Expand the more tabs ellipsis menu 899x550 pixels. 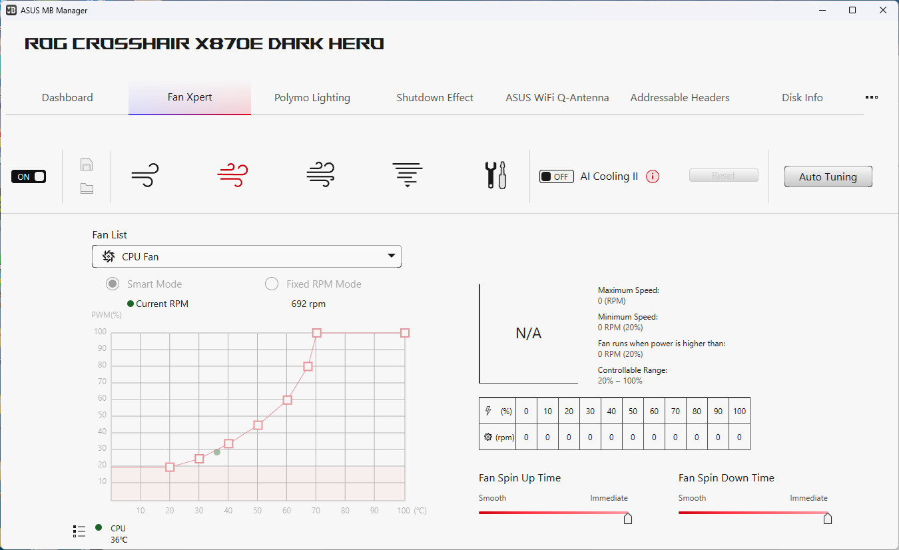(x=872, y=97)
